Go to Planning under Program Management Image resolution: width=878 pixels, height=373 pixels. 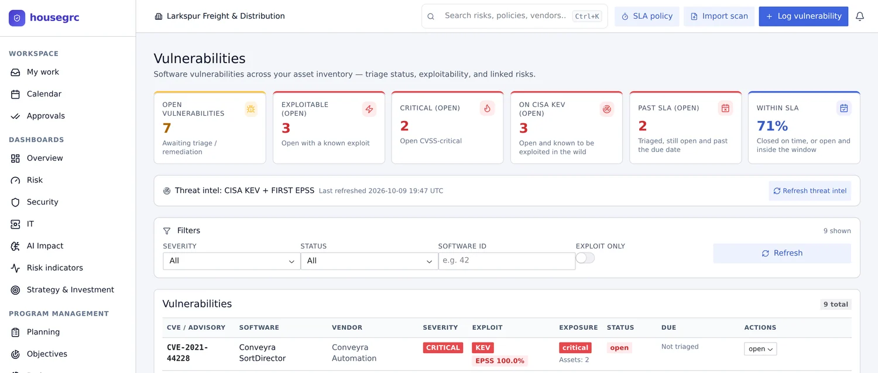(43, 332)
